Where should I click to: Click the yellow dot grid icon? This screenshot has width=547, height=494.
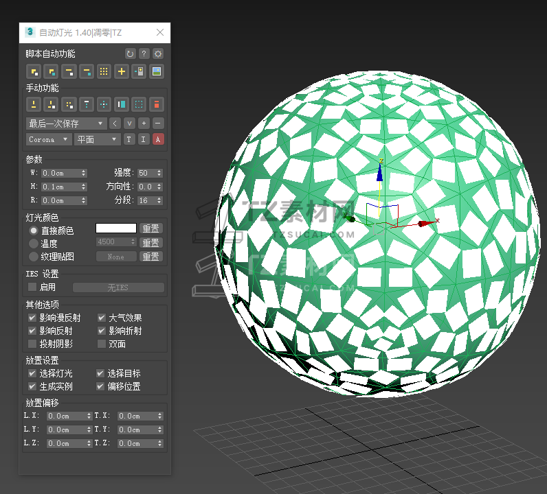tap(104, 71)
